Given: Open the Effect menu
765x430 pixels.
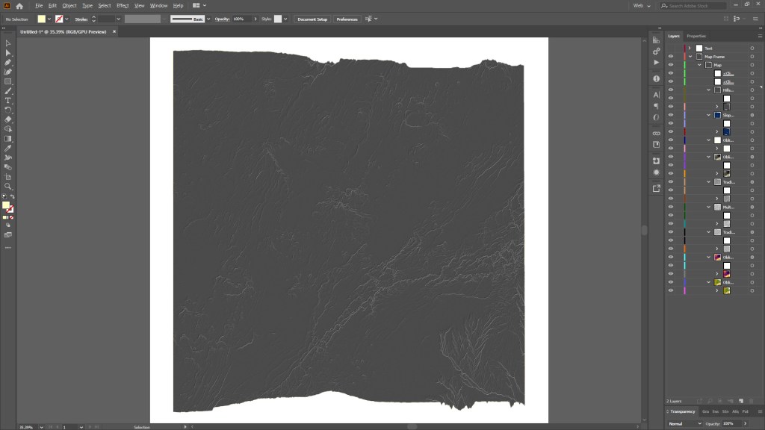Looking at the screenshot, I should click(x=122, y=5).
